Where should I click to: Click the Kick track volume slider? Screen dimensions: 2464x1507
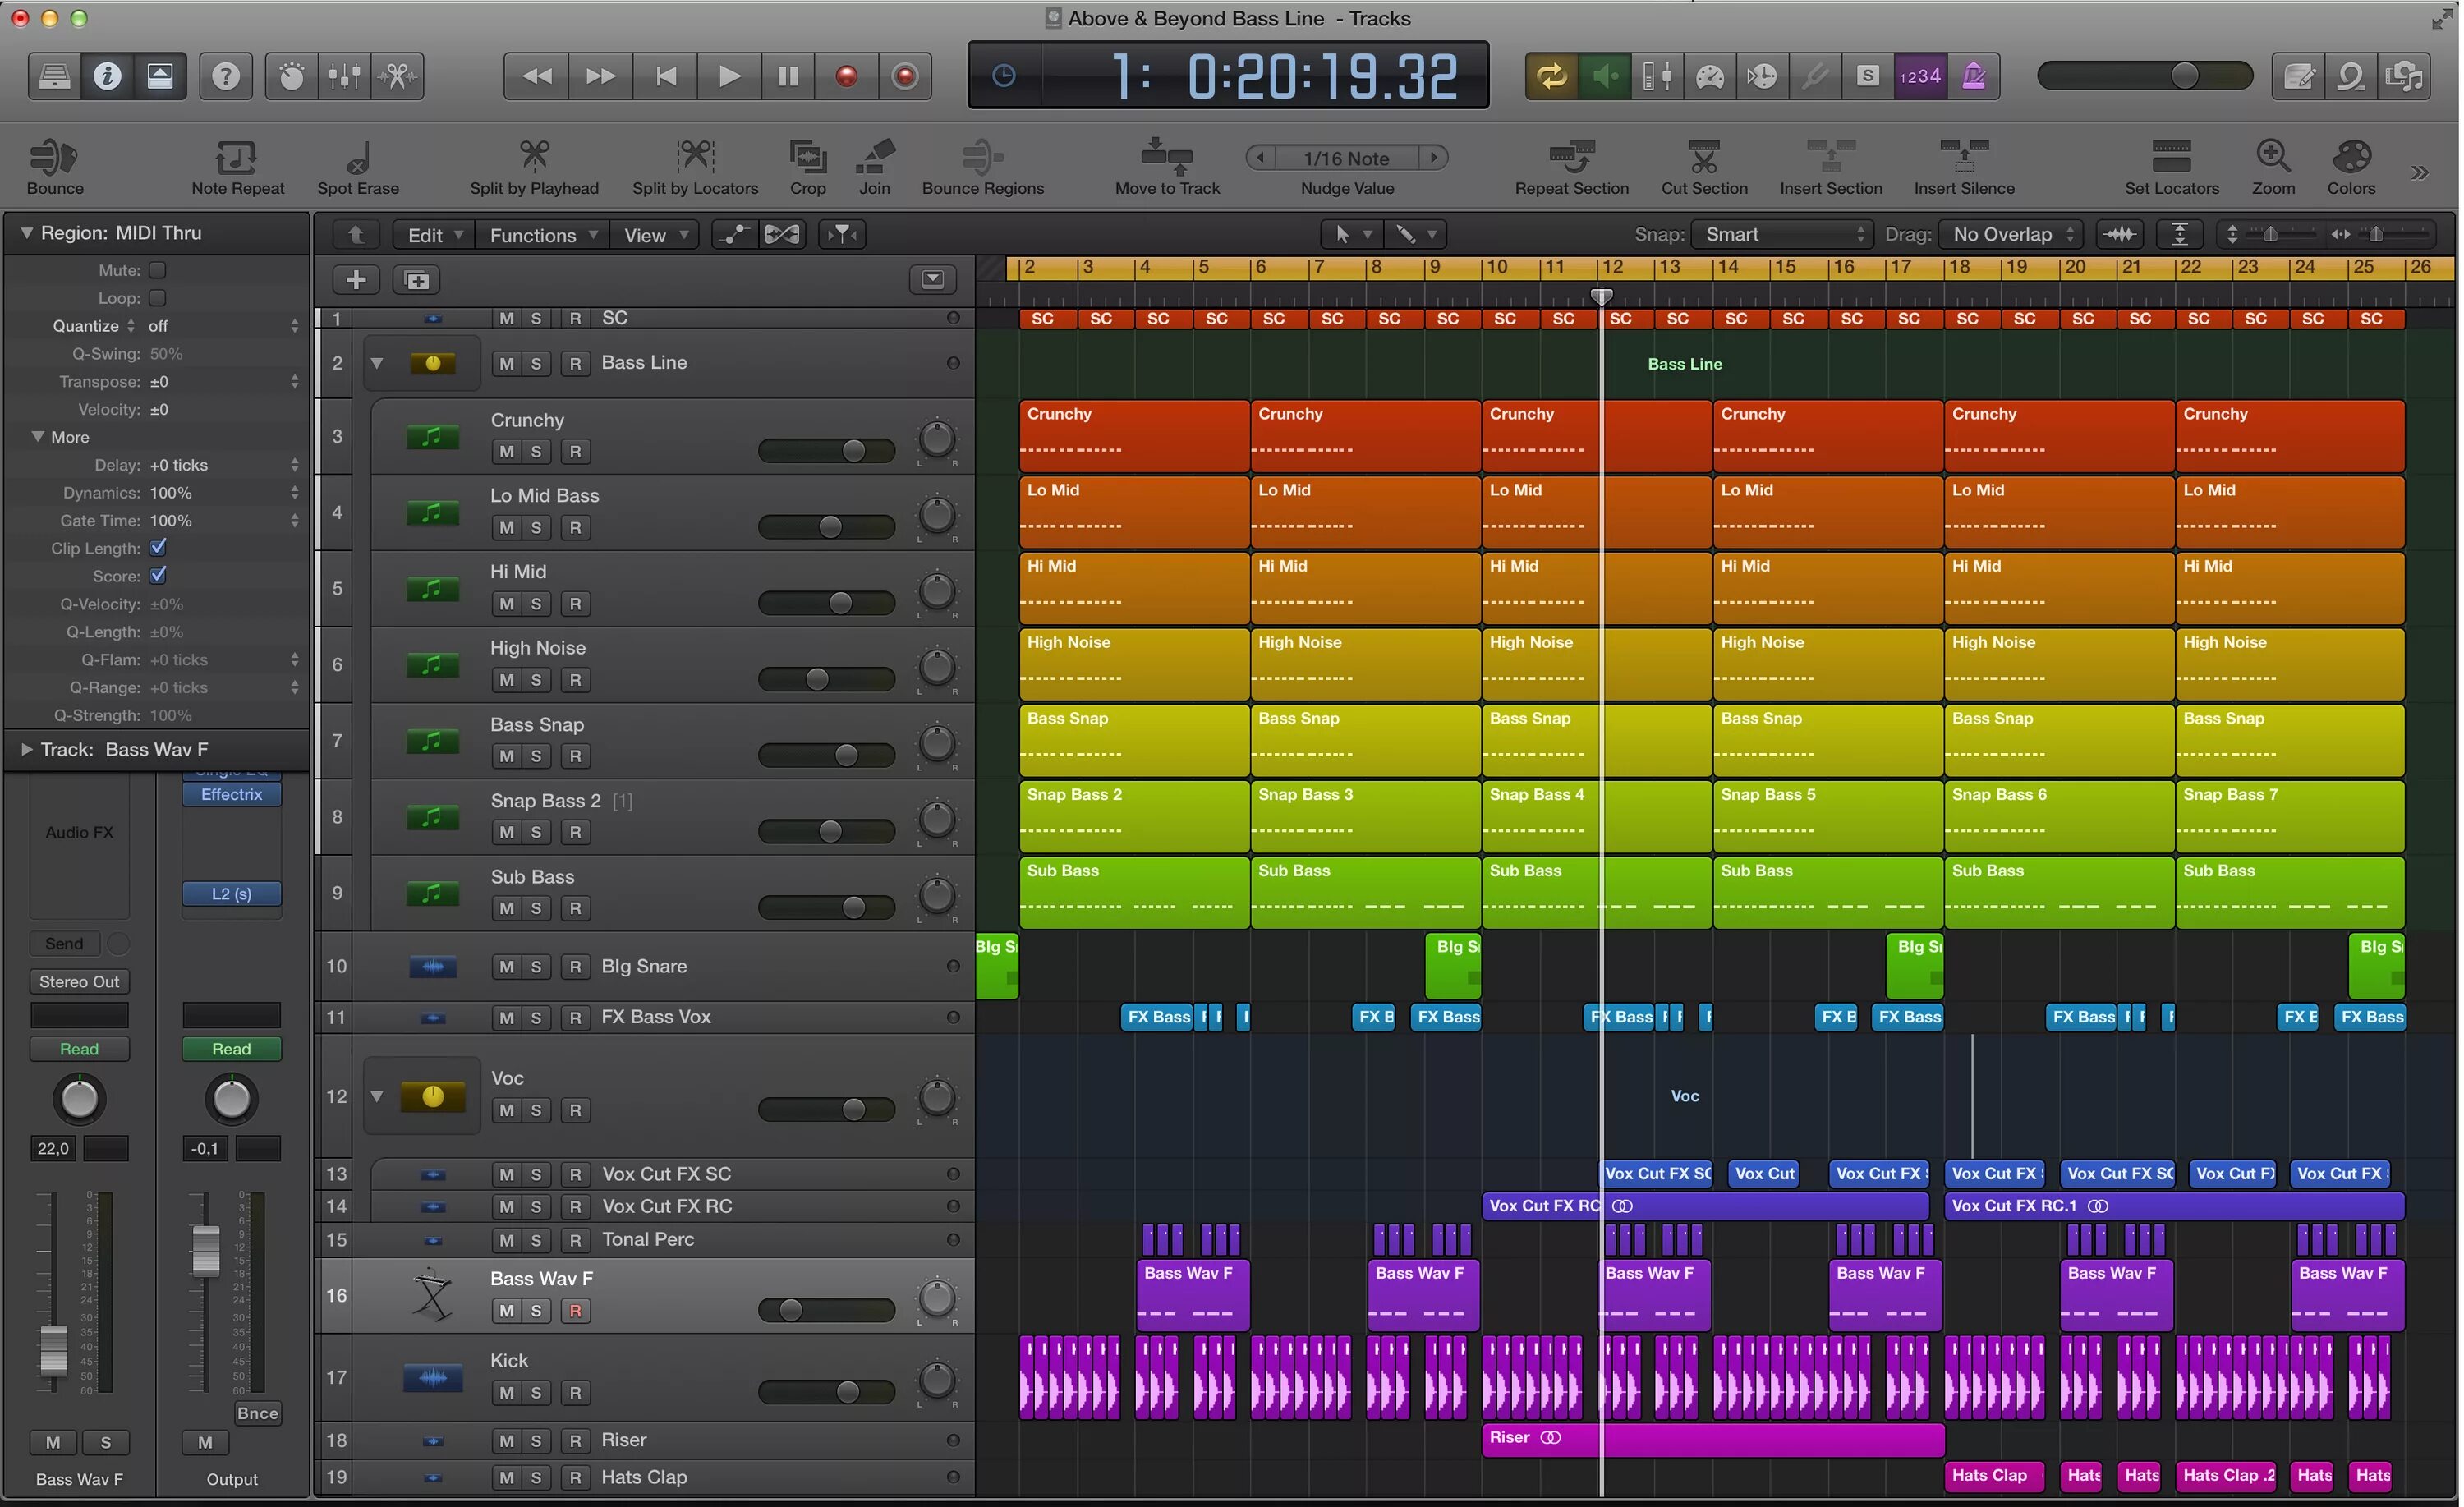tap(826, 1392)
